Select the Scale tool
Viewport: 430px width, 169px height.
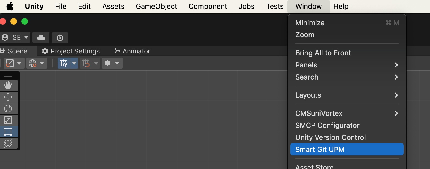[x=8, y=120]
